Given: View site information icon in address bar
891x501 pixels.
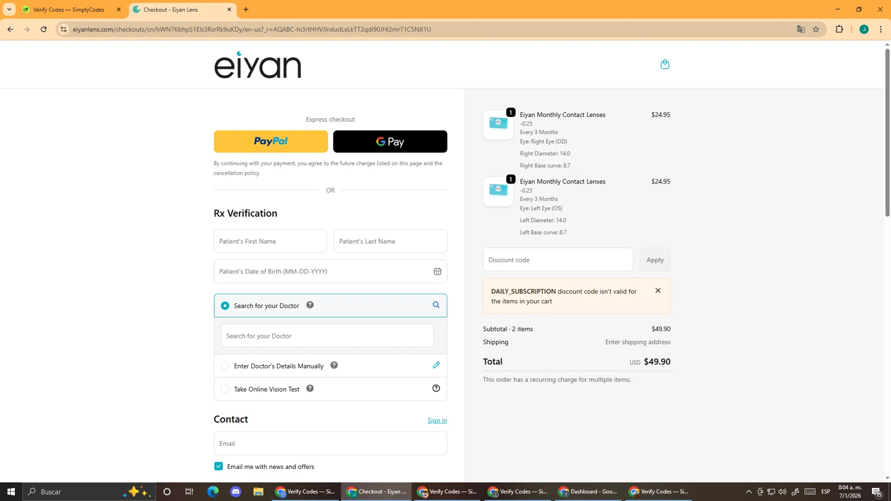Looking at the screenshot, I should pos(64,29).
